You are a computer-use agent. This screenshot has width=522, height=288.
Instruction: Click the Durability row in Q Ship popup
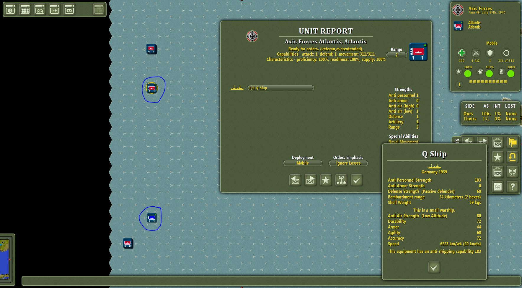pos(434,221)
